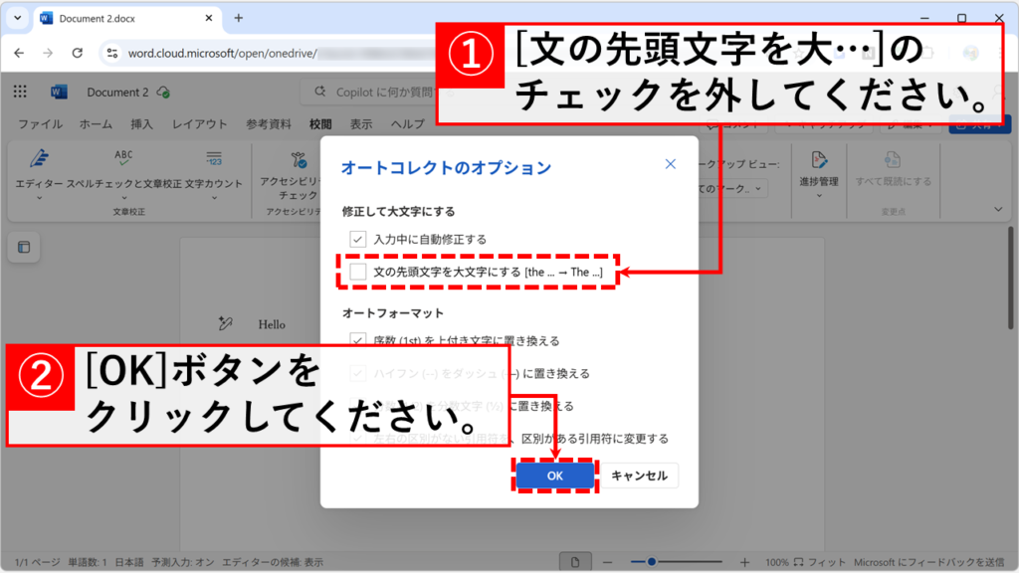Click the Hello text in document

[272, 324]
